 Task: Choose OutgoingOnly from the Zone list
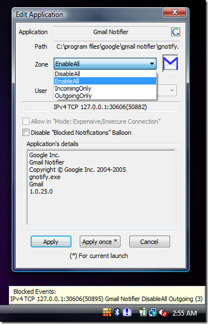(x=105, y=96)
